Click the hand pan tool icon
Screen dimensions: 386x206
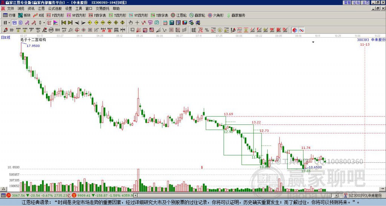130,23
